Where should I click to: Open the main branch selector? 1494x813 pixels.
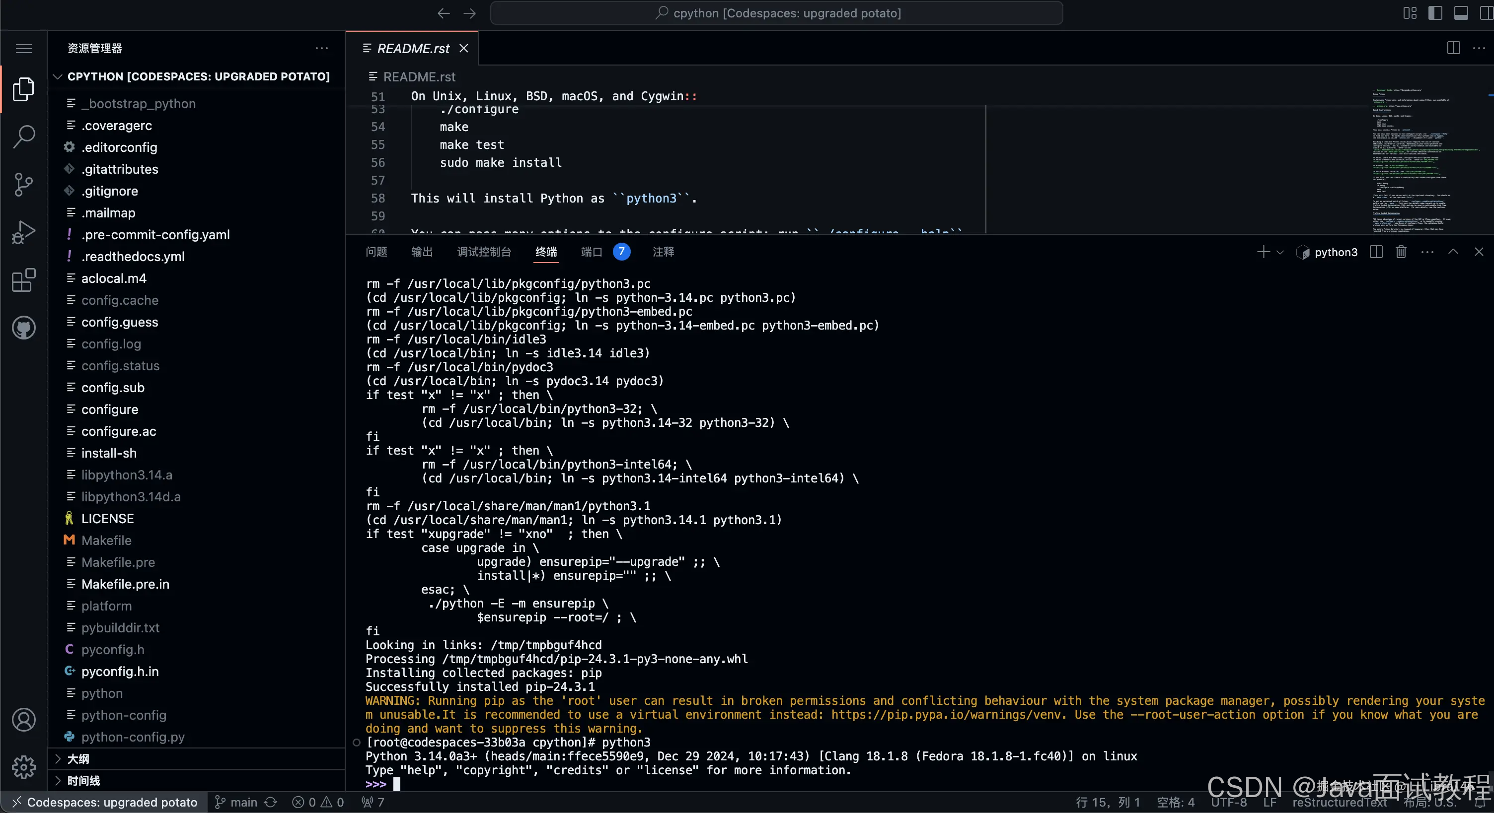pos(236,802)
